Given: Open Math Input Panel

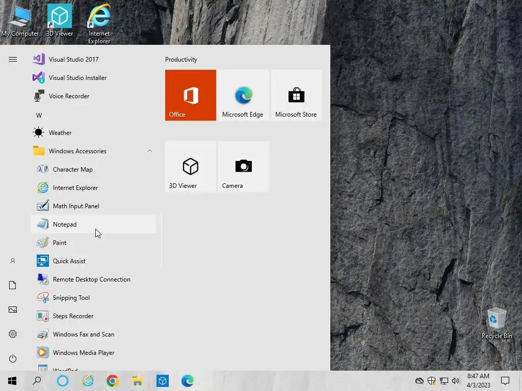Looking at the screenshot, I should click(93, 206).
